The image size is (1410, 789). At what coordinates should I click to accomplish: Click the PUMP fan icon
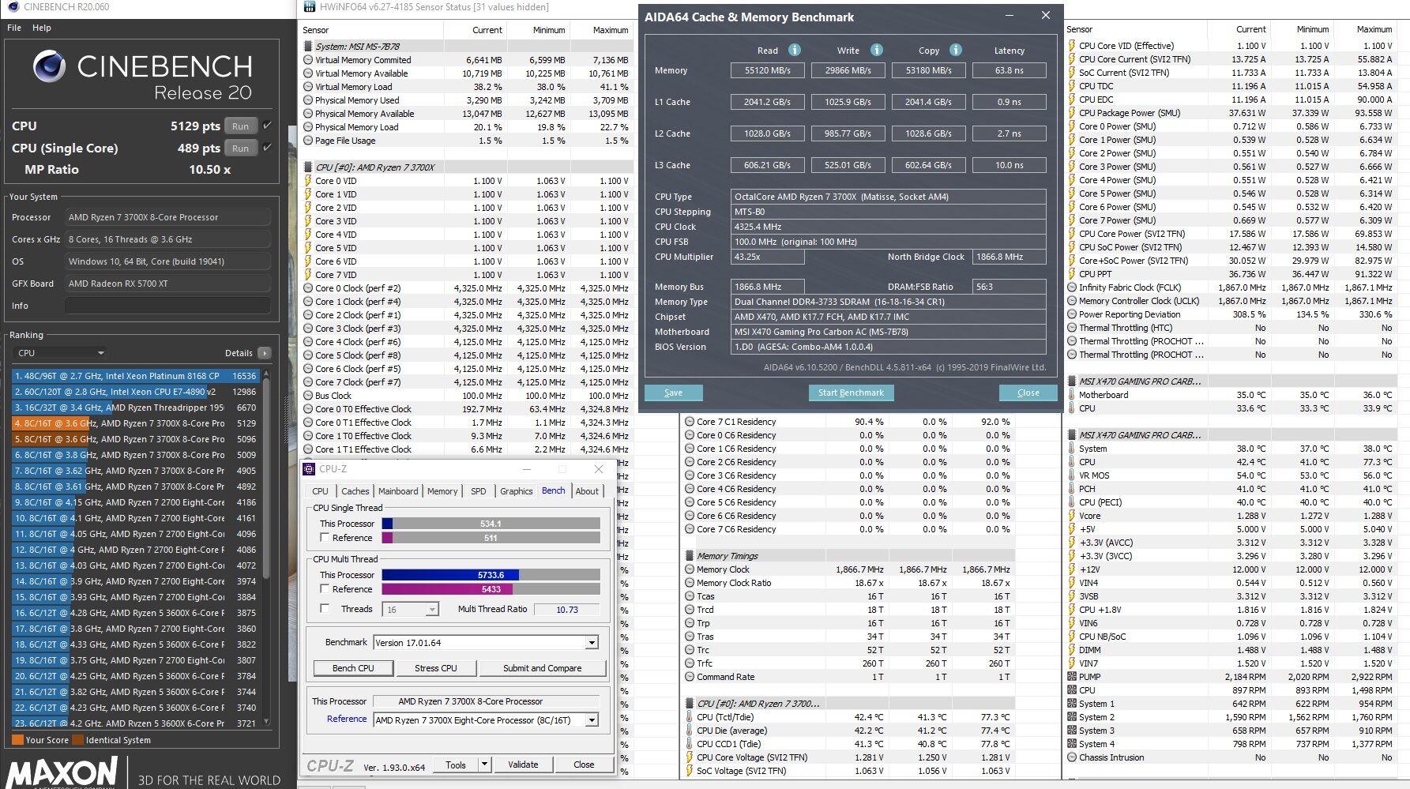point(1072,677)
